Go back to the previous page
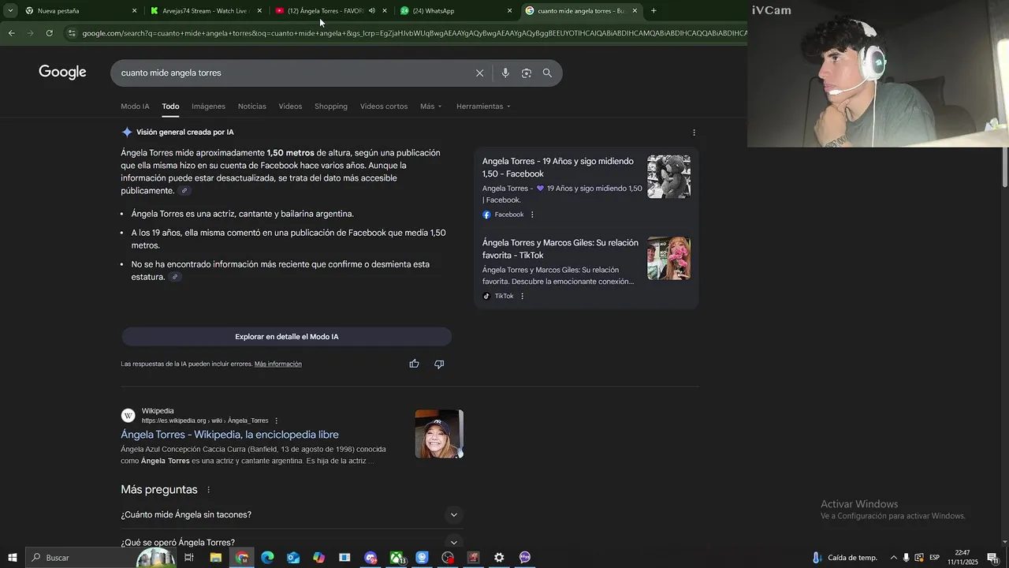Screen dimensions: 1009x568 point(11,33)
